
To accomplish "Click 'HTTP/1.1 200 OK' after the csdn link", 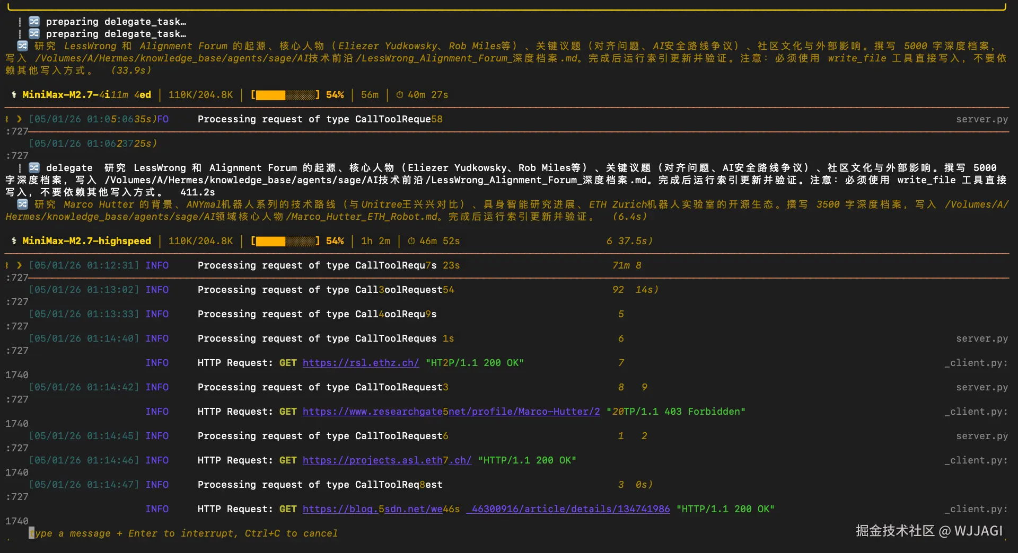I will tap(725, 509).
